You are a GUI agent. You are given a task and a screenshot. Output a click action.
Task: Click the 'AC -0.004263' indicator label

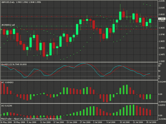[x=7, y=82]
